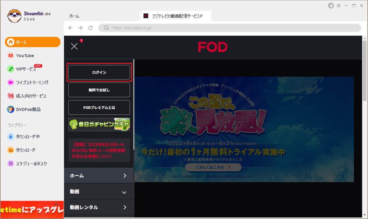The image size is (368, 219).
Task: Click the DVDFab products mascot icon
Action: pyautogui.click(x=10, y=109)
